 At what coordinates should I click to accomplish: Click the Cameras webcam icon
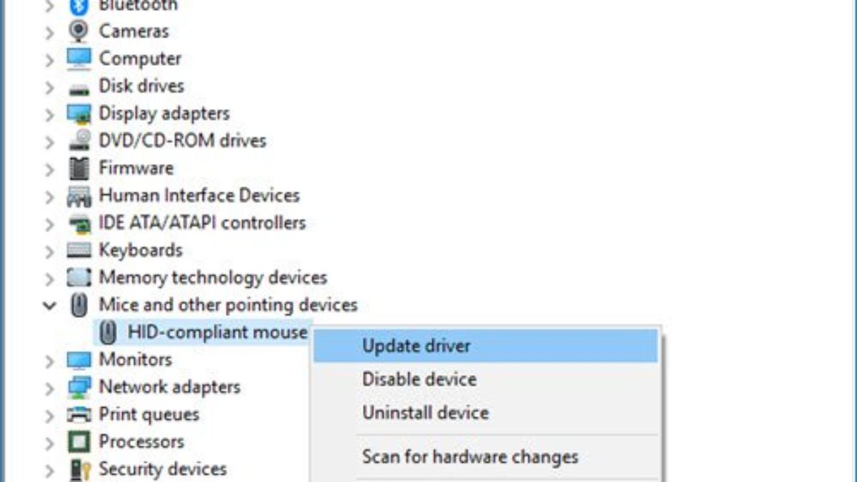78,31
